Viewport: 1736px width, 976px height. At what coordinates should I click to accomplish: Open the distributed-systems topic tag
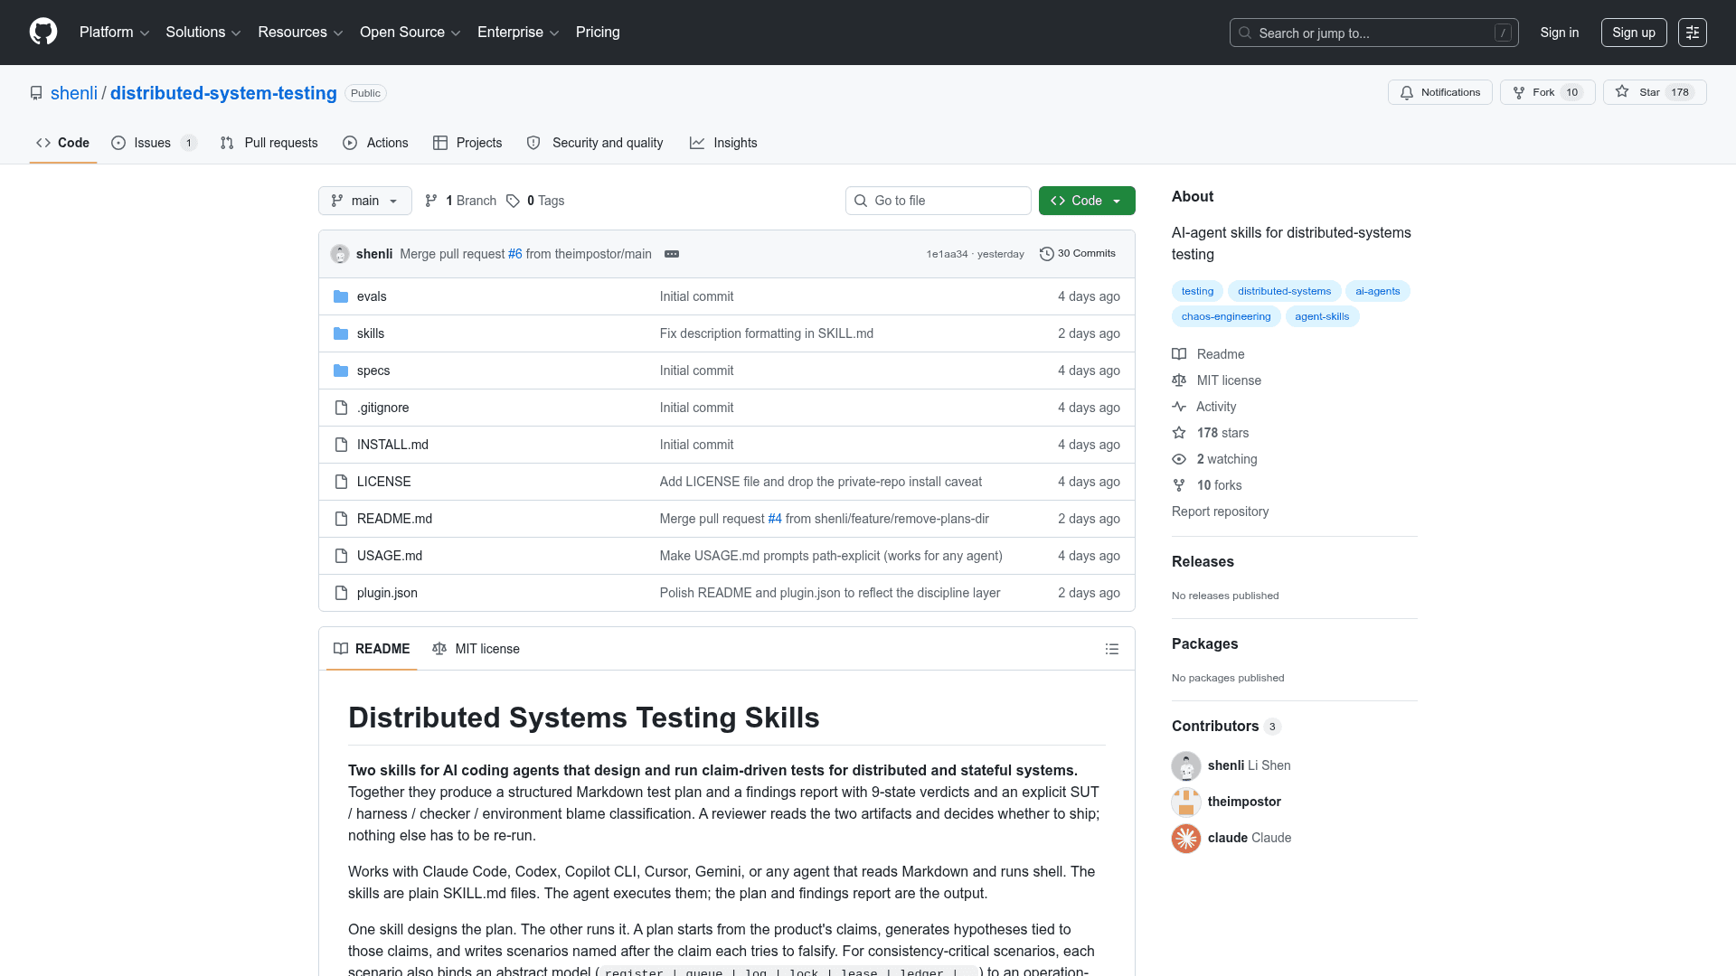(1285, 291)
